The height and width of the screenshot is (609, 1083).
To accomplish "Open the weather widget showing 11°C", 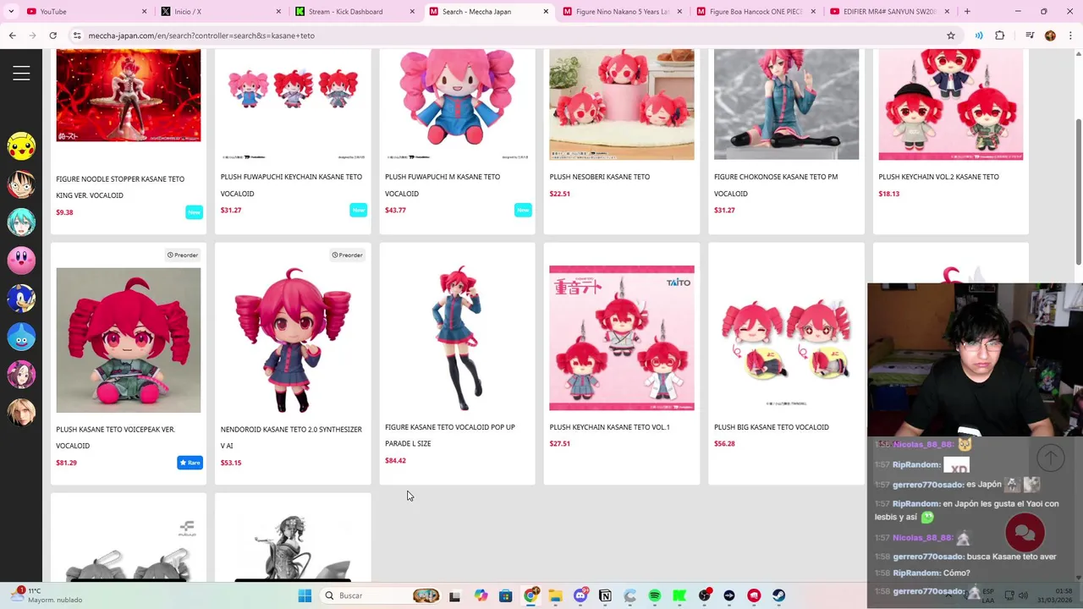I will (x=47, y=595).
